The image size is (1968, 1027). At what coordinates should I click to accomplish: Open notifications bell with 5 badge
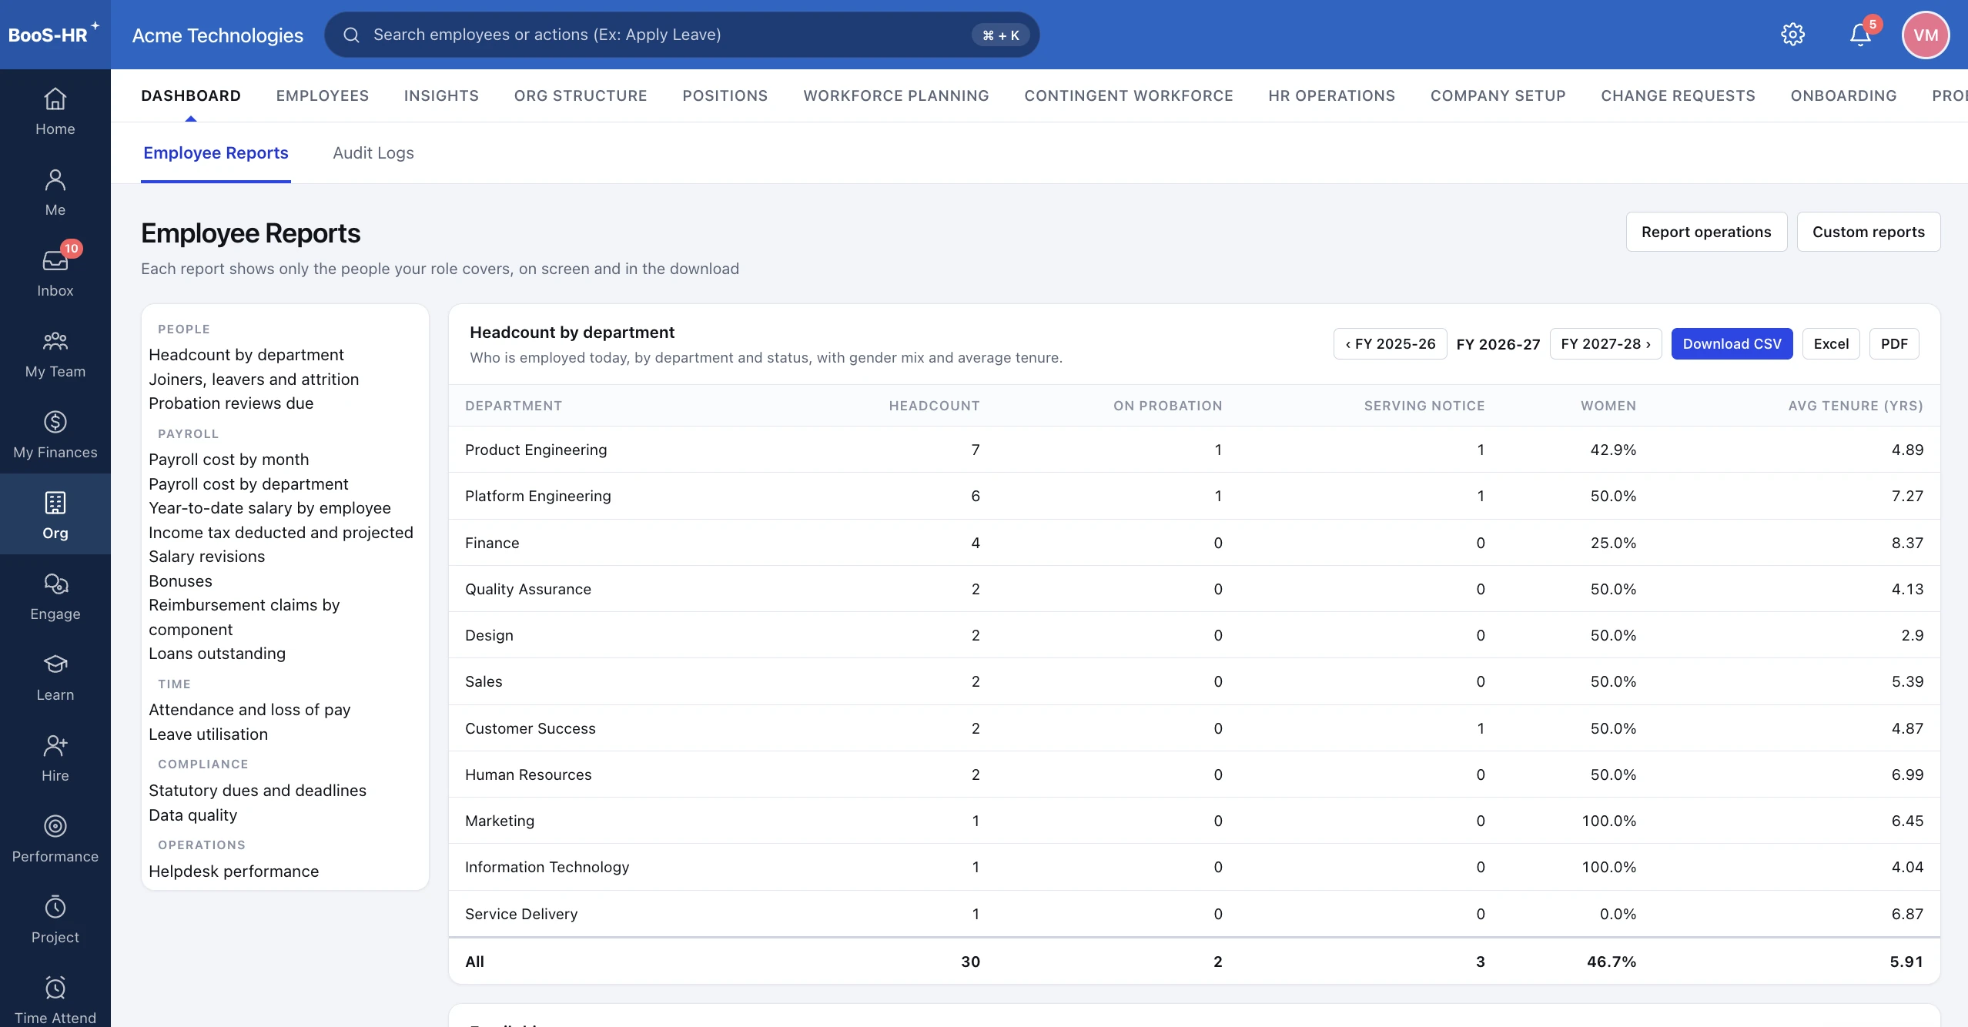1861,35
